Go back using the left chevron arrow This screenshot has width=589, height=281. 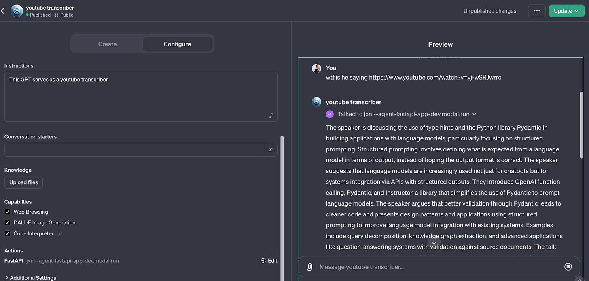point(3,11)
